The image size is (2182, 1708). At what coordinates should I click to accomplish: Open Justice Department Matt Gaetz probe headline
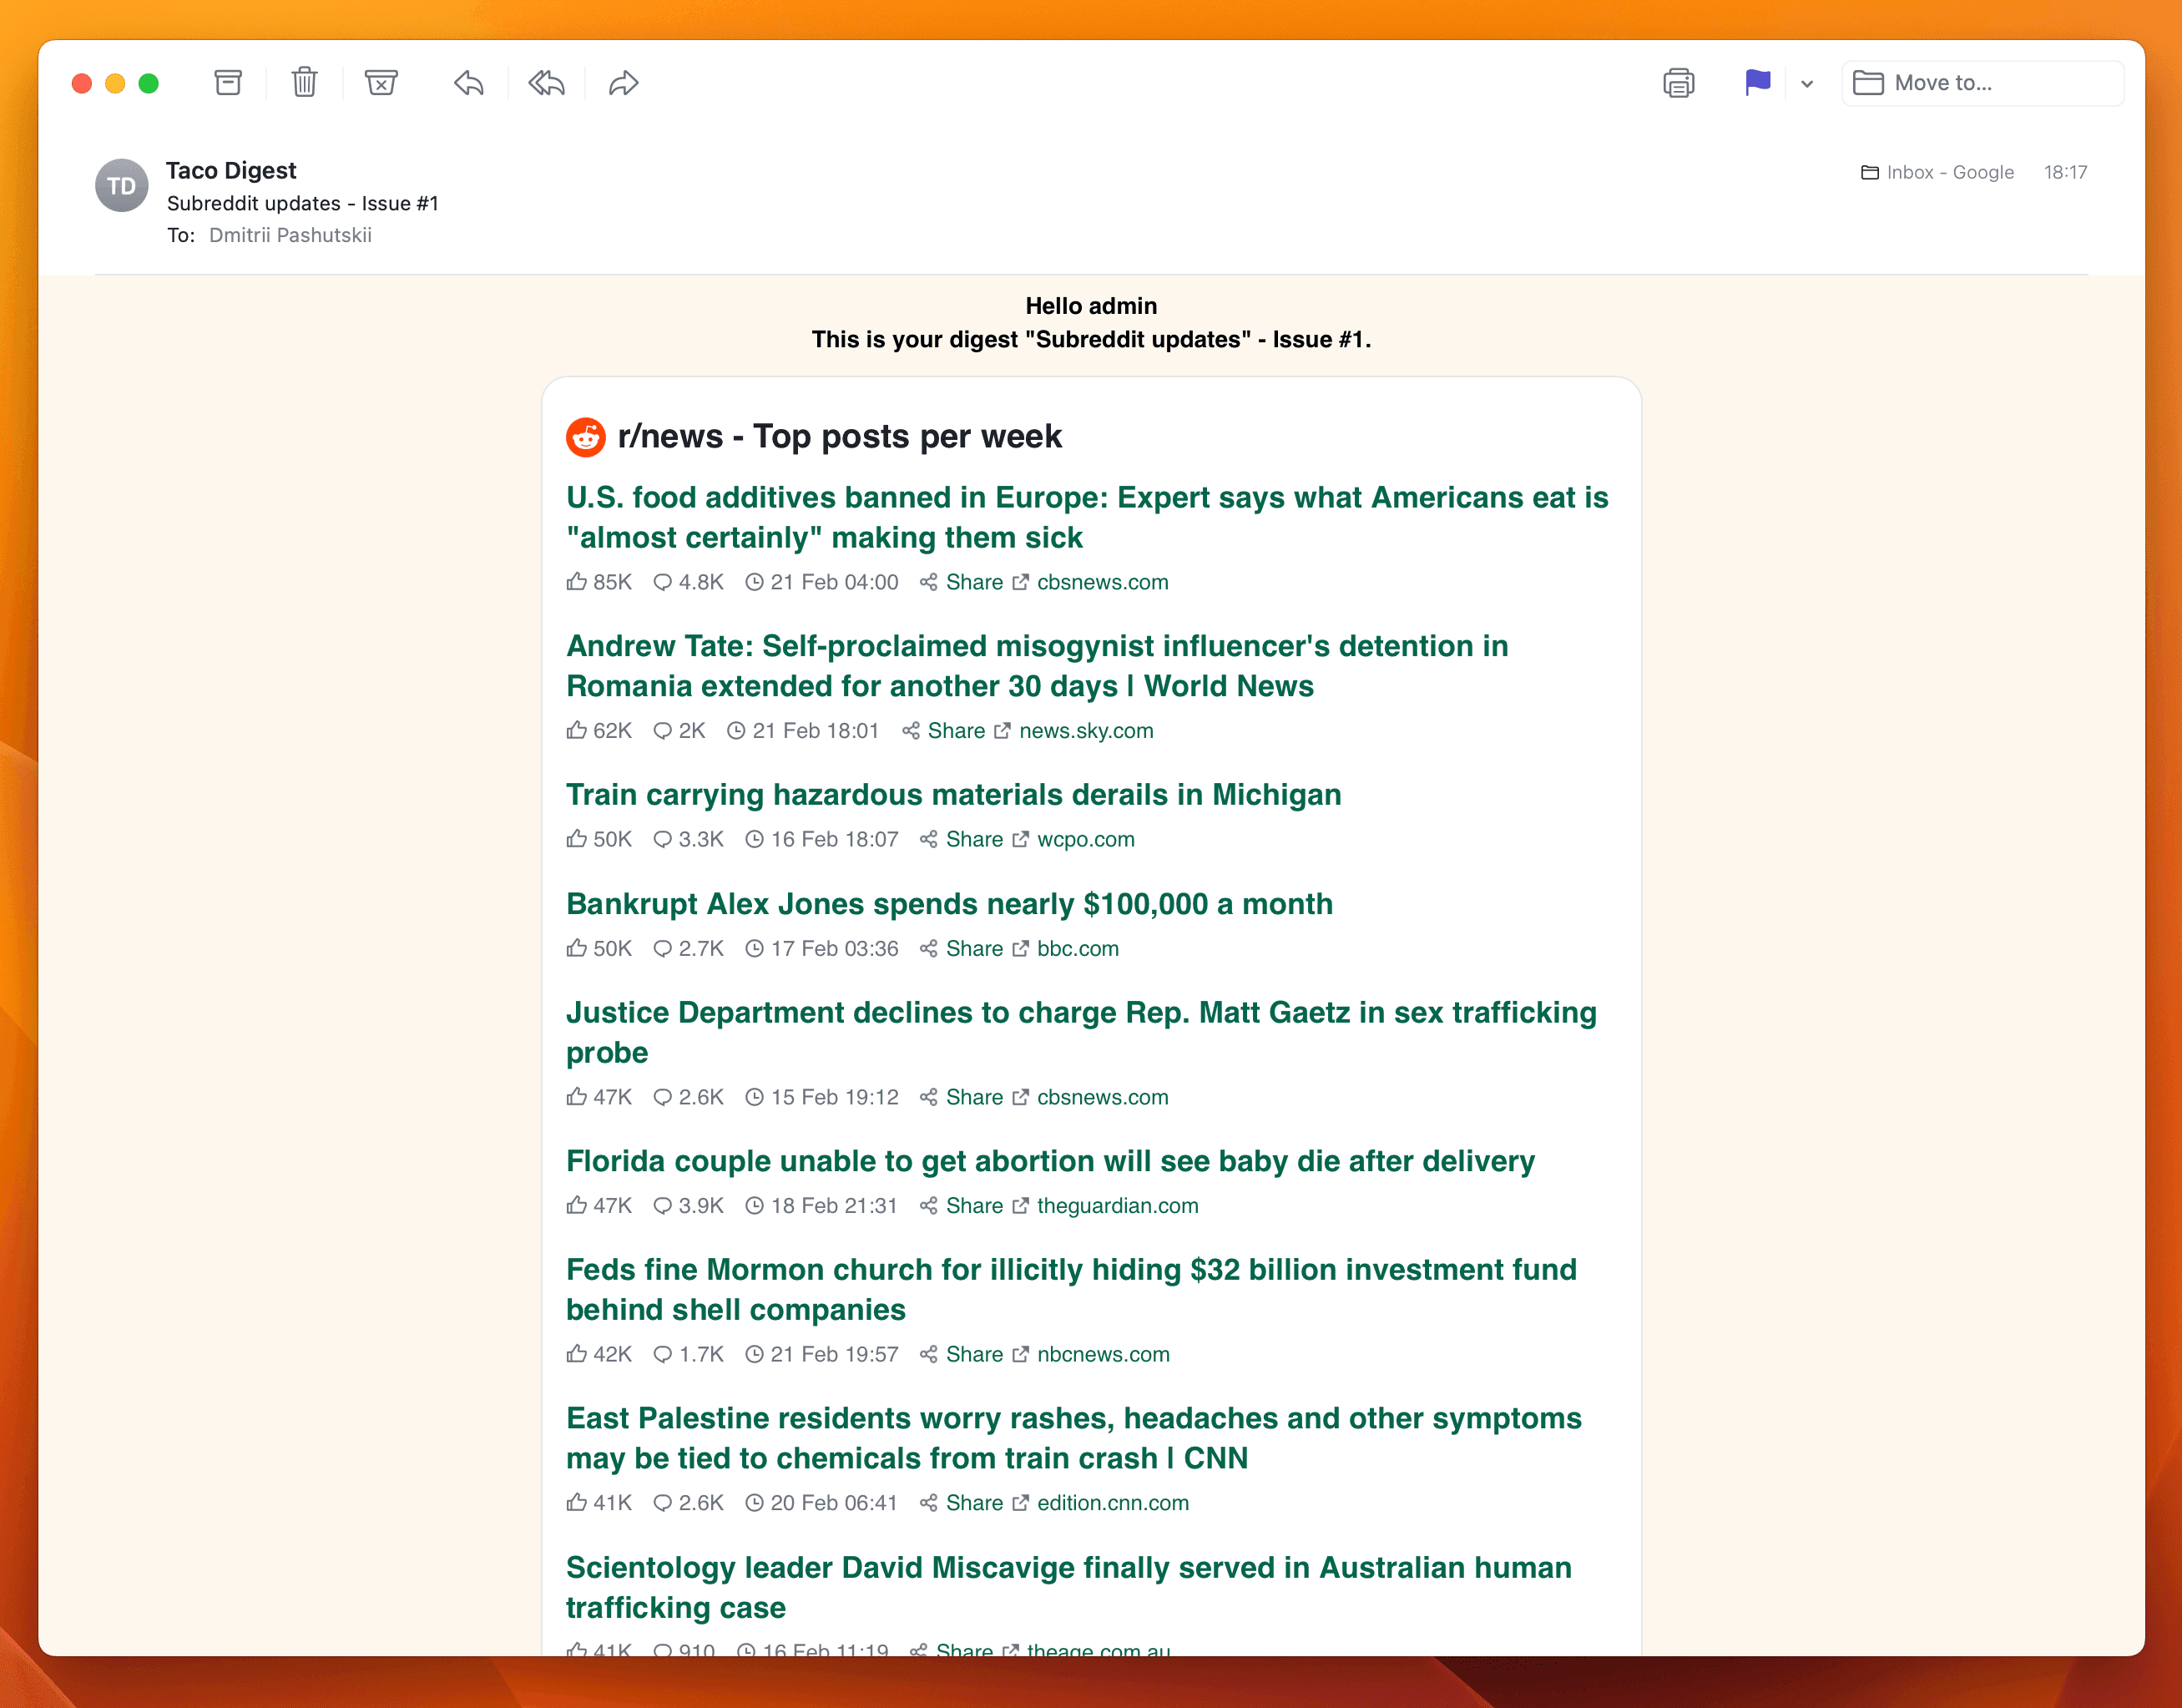coord(1081,1032)
